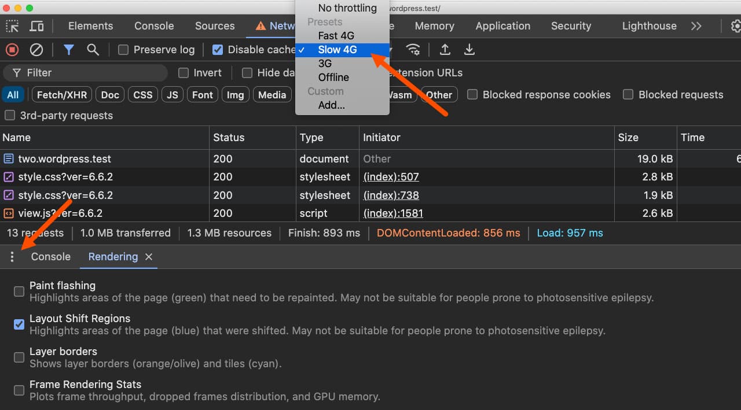
Task: Import HAR file upload icon
Action: (x=445, y=50)
